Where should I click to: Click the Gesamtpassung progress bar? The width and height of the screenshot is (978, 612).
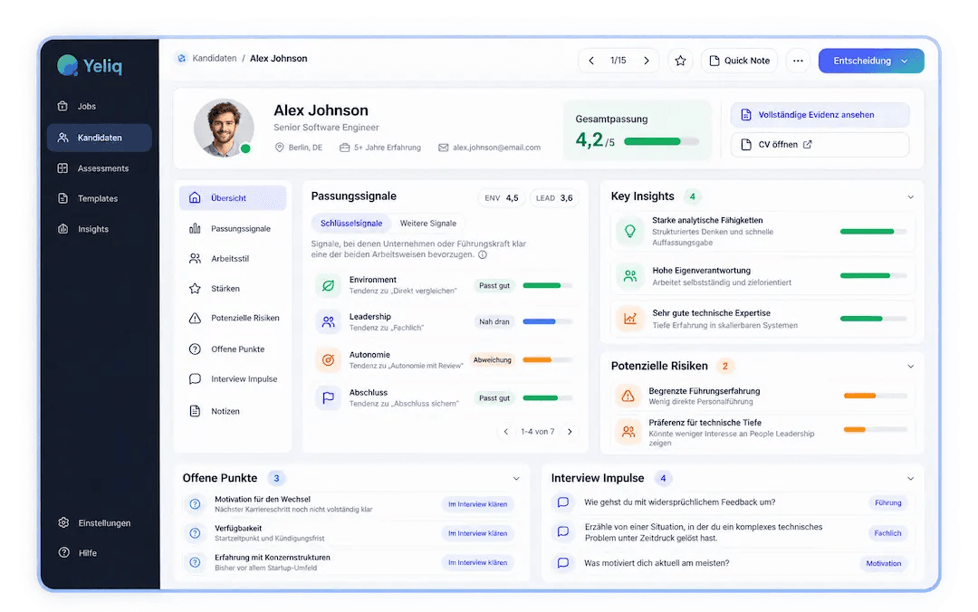661,141
